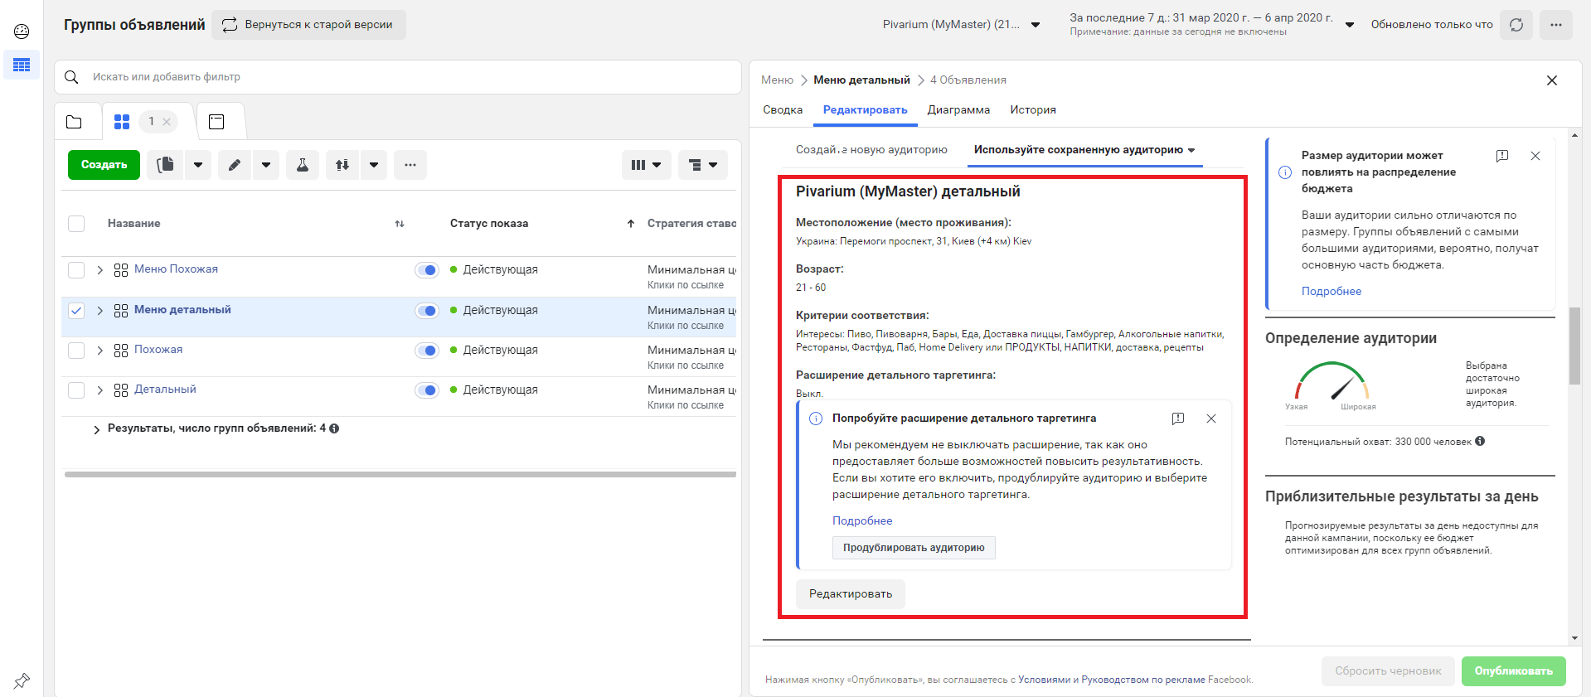Open the smiley account overview icon
Image resolution: width=1591 pixels, height=697 pixels.
(x=22, y=31)
